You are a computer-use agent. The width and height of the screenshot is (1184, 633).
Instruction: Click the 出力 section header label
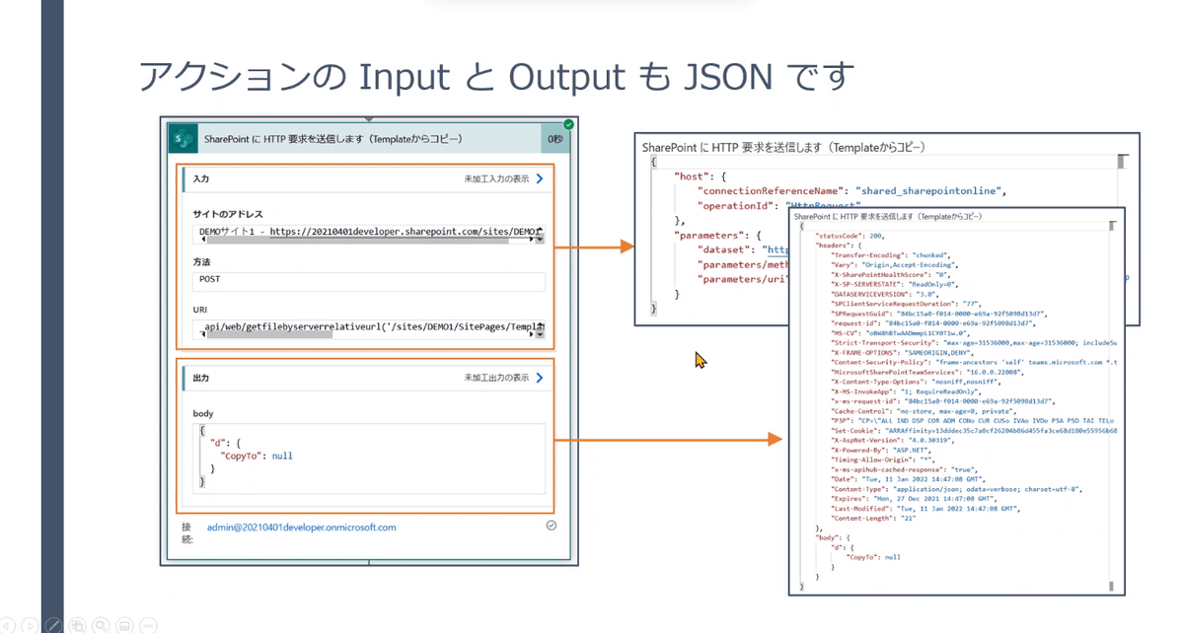pyautogui.click(x=200, y=378)
